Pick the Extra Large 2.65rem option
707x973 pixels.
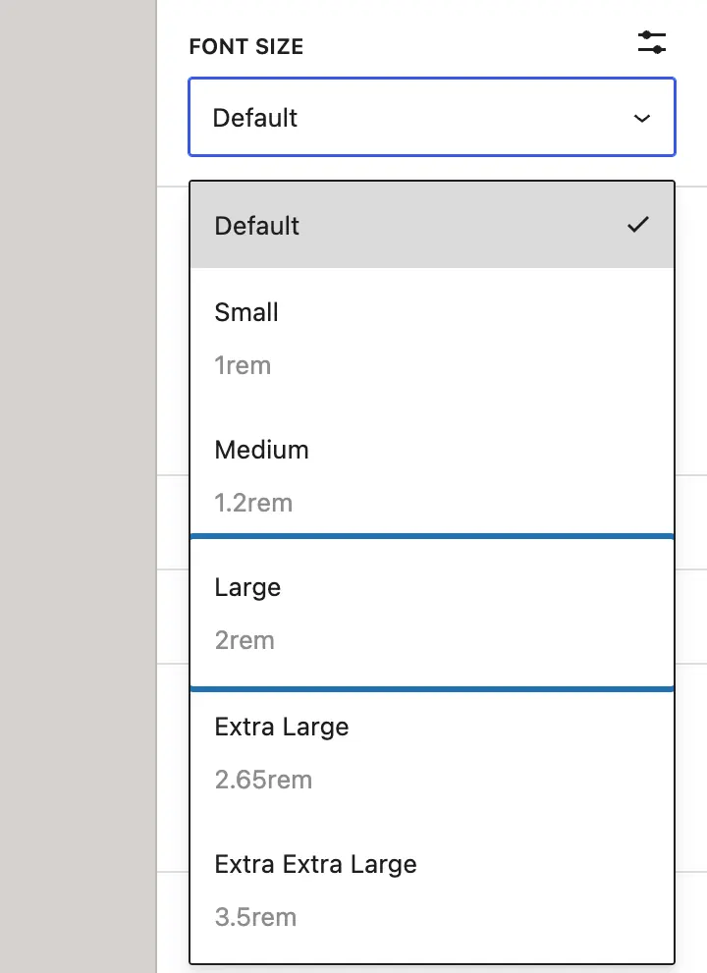coord(432,753)
